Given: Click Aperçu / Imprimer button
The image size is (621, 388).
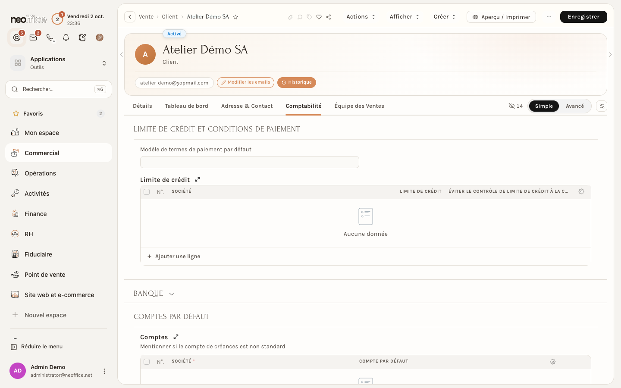Looking at the screenshot, I should (501, 17).
